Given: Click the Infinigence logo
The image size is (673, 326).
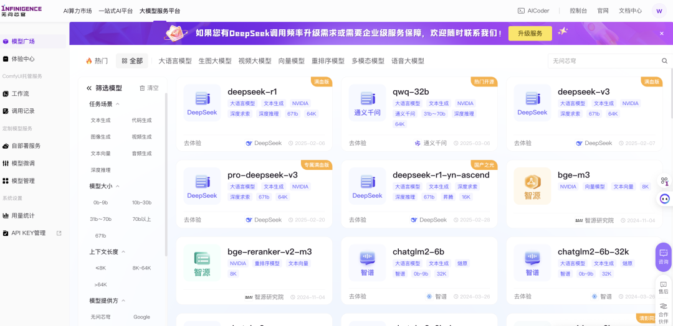Looking at the screenshot, I should click(x=21, y=11).
